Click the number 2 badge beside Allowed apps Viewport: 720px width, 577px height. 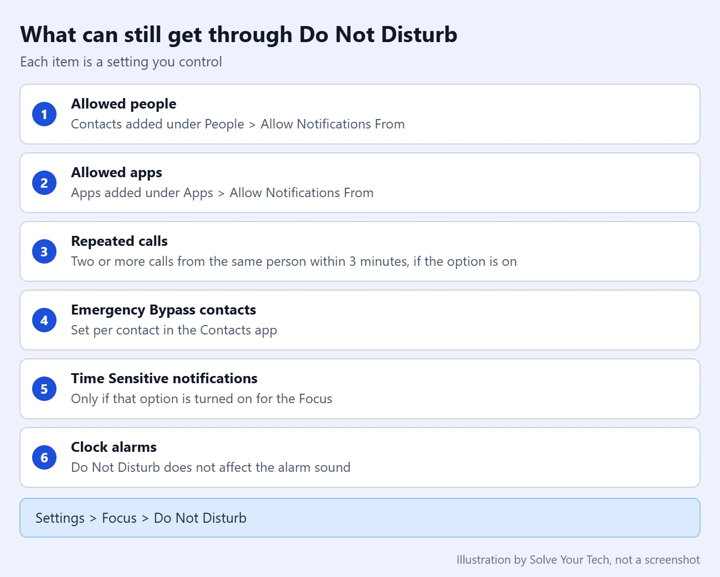[44, 183]
